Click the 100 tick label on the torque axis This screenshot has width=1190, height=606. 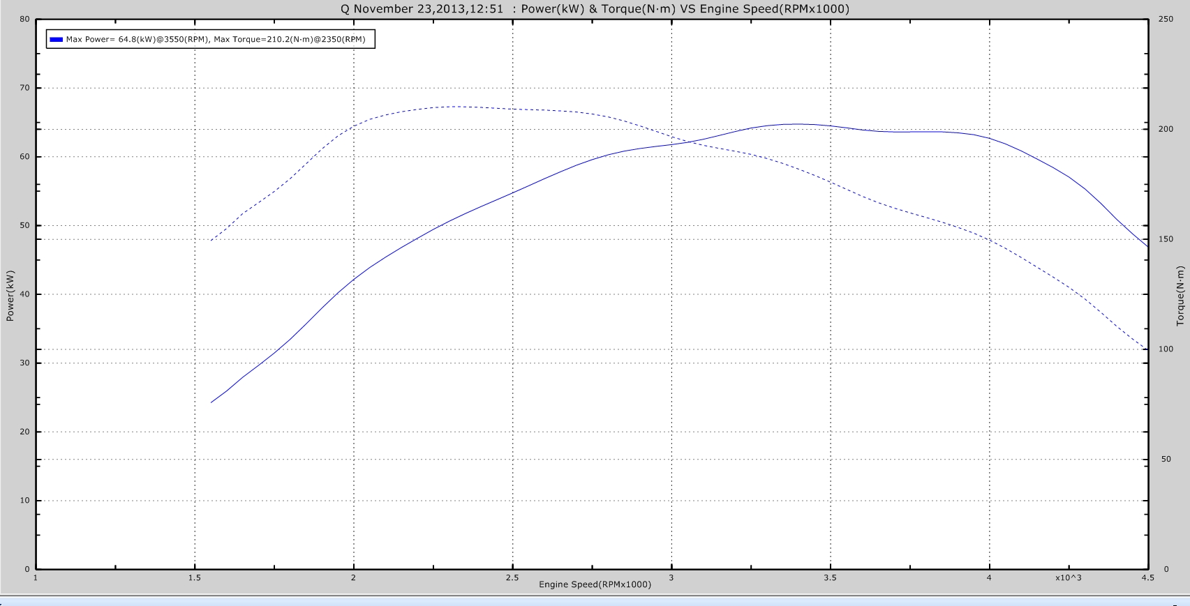(1166, 349)
